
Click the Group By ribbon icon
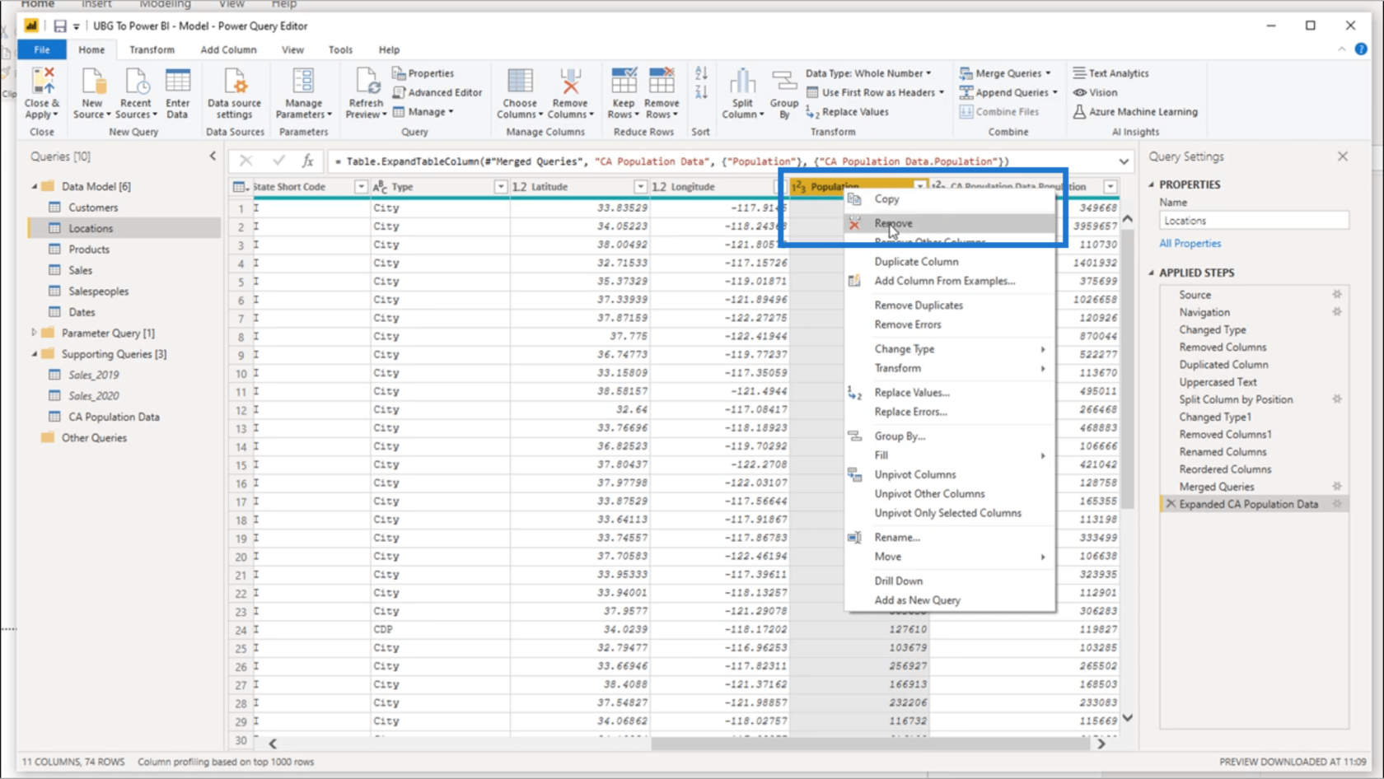784,82
